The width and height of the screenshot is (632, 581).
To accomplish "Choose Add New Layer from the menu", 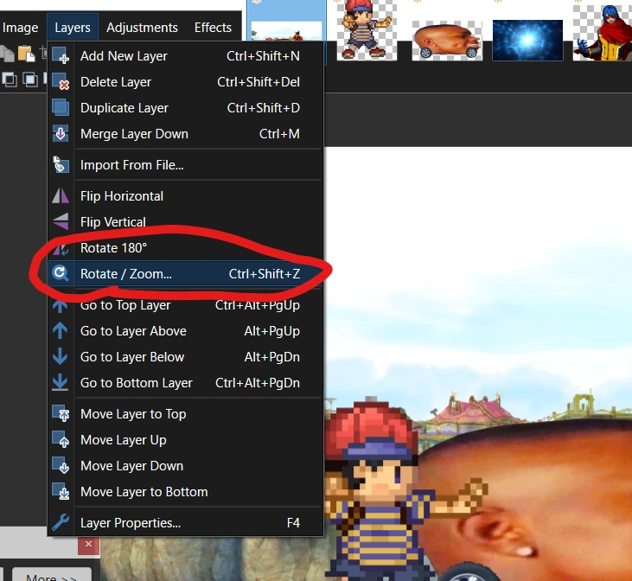I will [x=185, y=56].
